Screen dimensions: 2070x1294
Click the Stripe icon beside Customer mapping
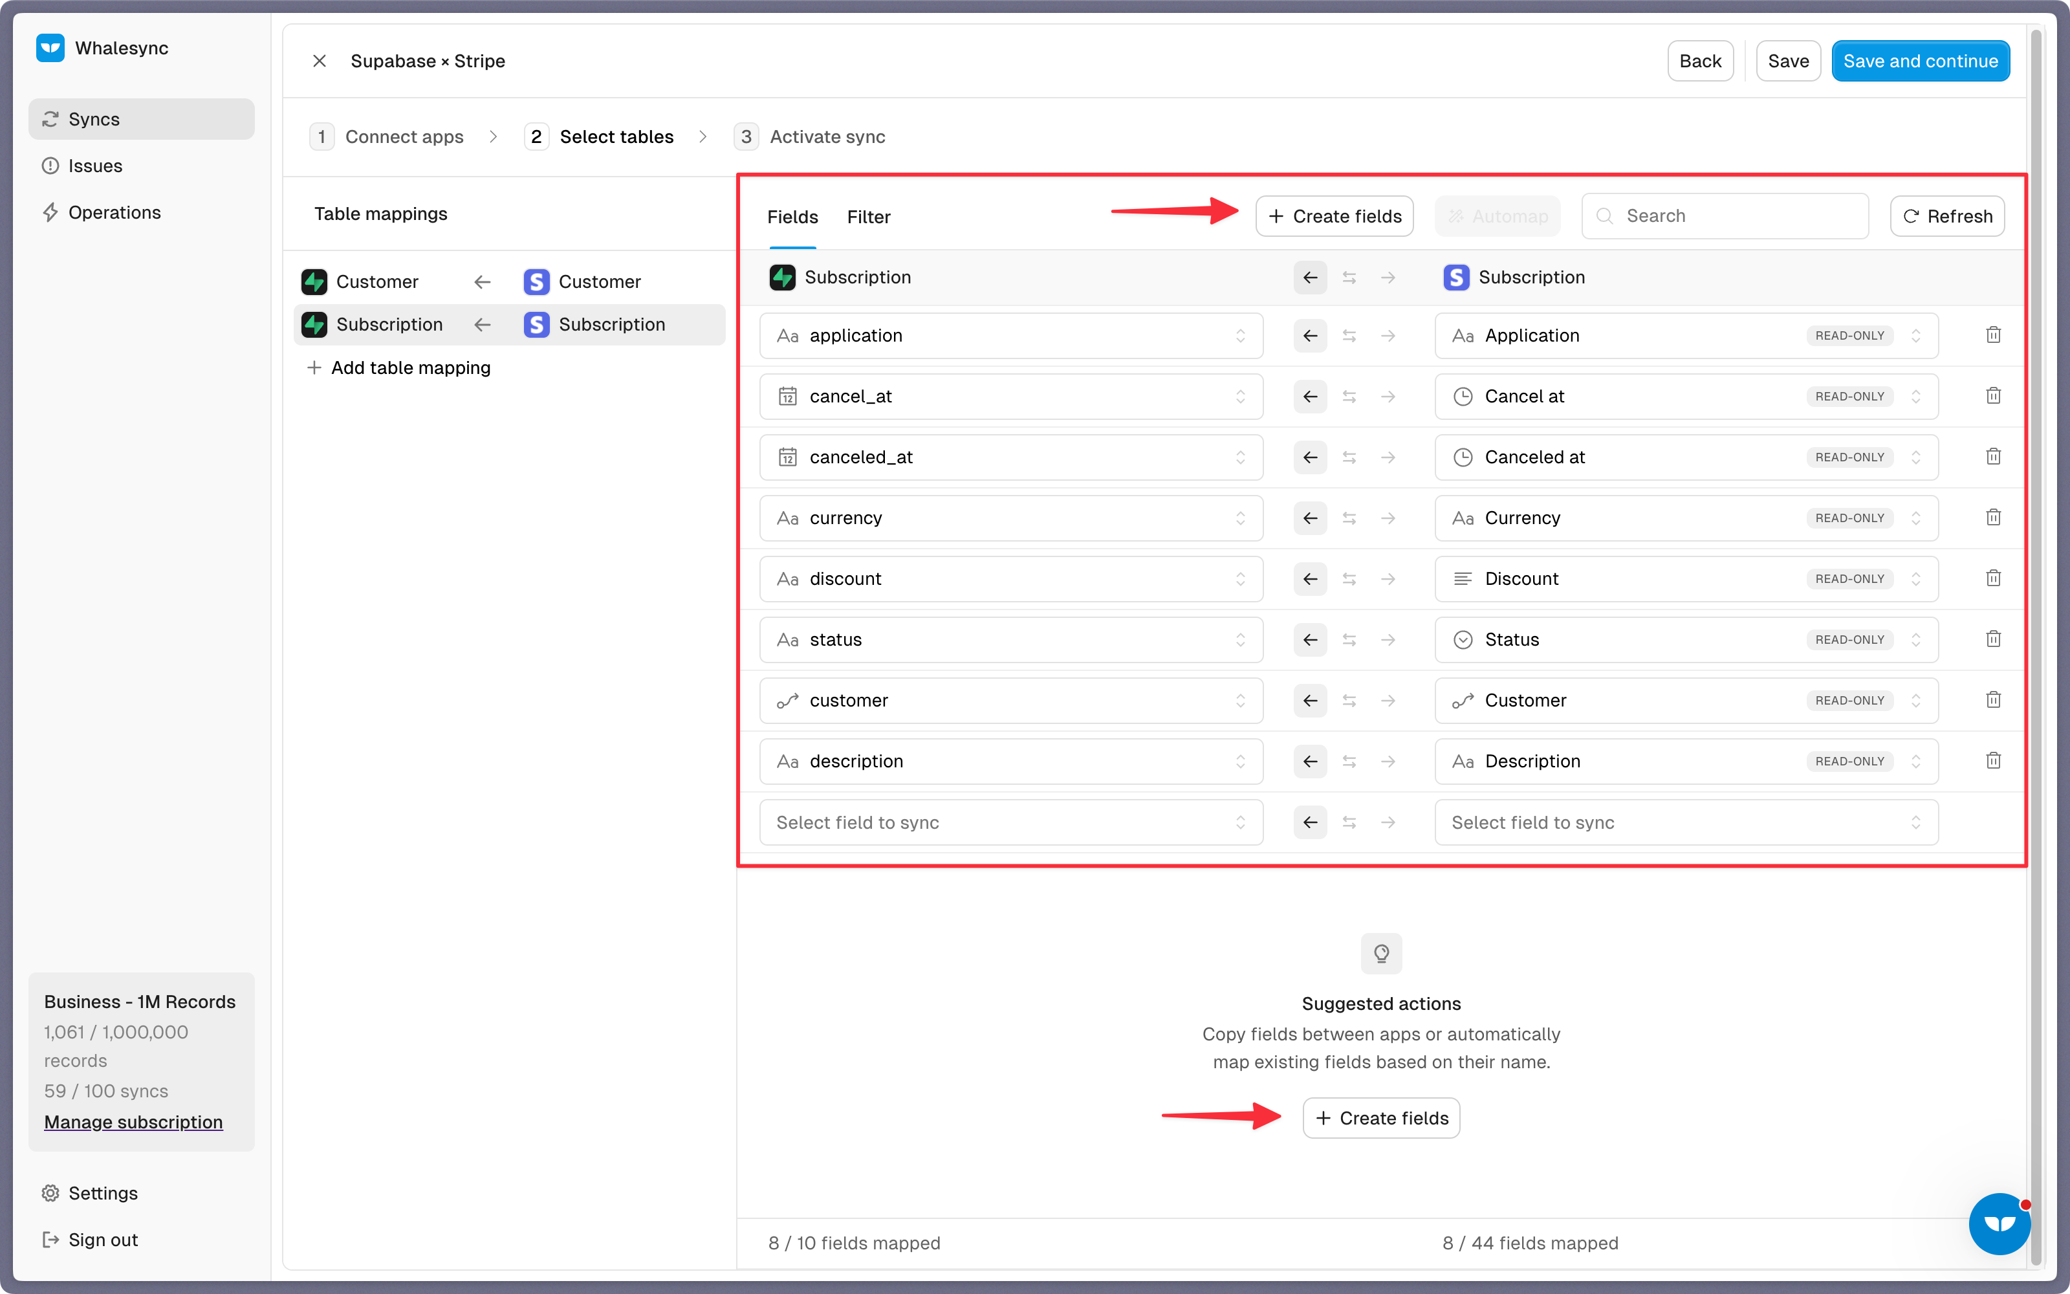coord(536,281)
